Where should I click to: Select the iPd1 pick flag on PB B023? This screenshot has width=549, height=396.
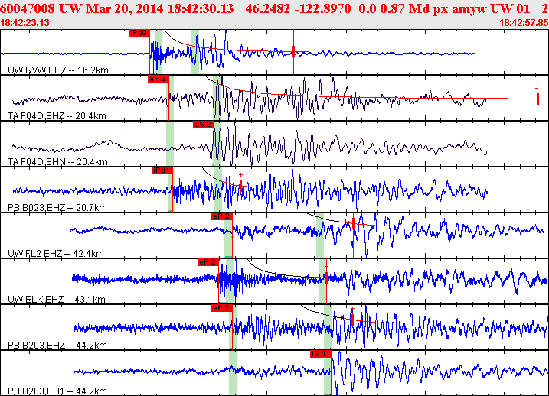(x=162, y=170)
